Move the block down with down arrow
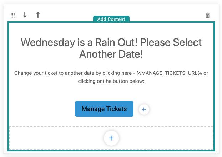The width and height of the screenshot is (222, 157). [x=25, y=15]
